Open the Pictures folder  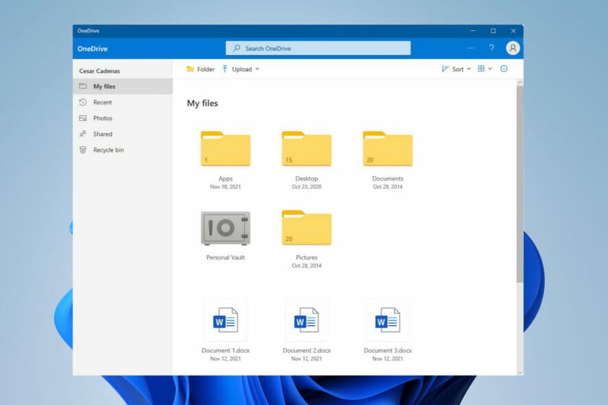(306, 228)
